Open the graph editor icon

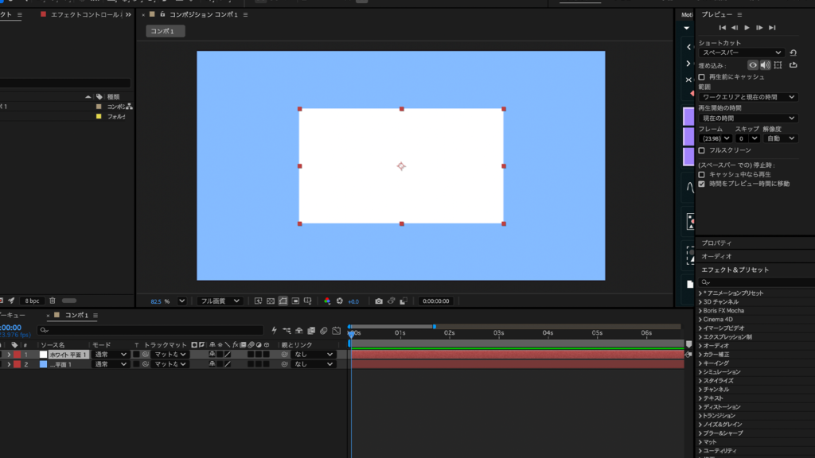coord(337,330)
